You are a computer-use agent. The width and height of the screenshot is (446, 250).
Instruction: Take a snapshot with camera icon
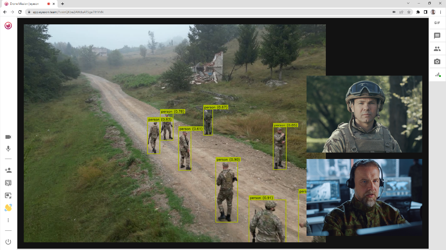[437, 62]
